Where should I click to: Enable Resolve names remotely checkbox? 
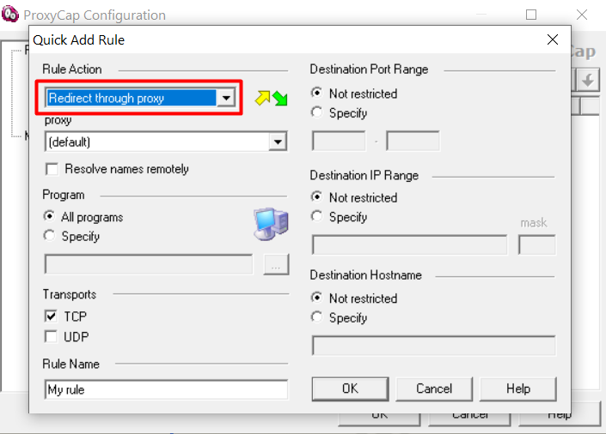(x=52, y=169)
